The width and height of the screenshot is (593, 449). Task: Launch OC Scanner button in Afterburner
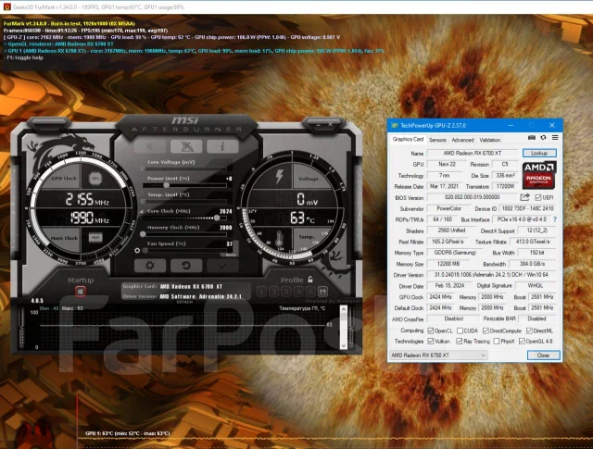[186, 146]
